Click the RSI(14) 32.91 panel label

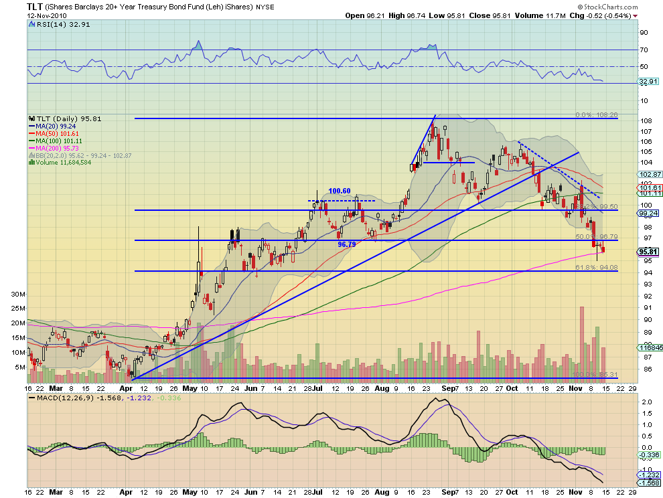tap(63, 25)
